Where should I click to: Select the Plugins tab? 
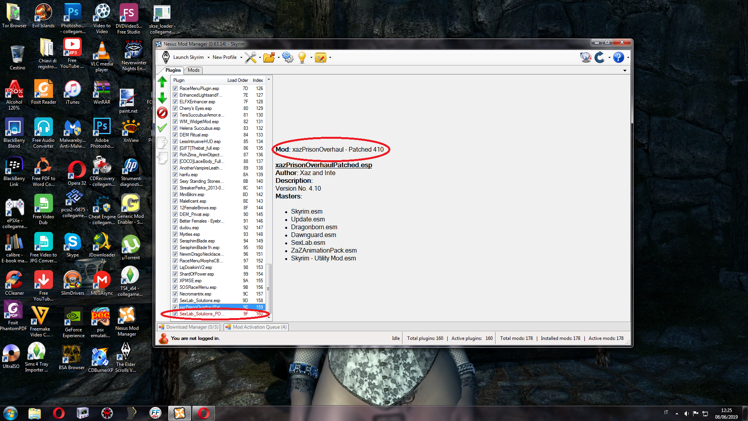point(173,70)
